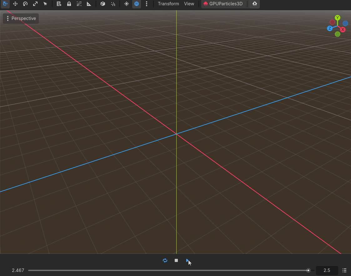
Task: Click the emission points particle icon
Action: [254, 4]
